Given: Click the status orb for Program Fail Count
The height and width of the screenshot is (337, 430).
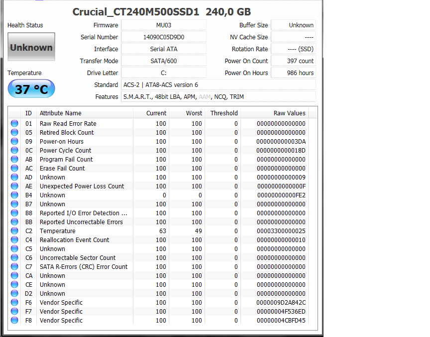Looking at the screenshot, I should [x=14, y=159].
